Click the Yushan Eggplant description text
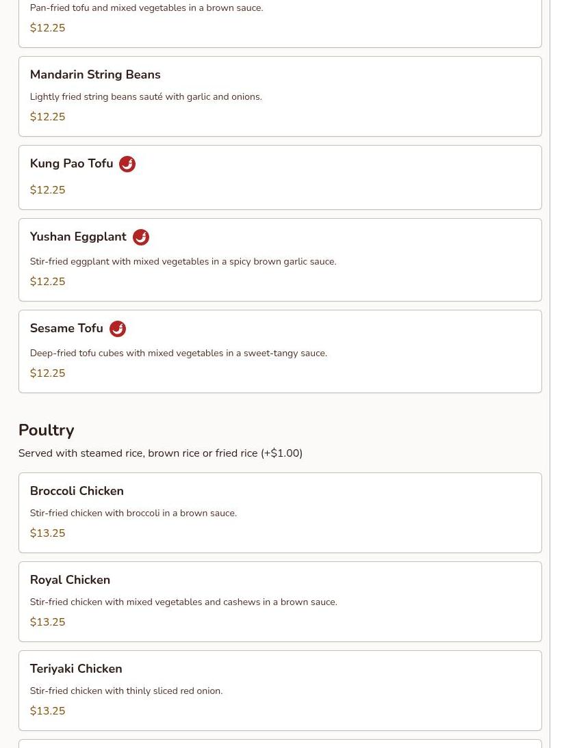The width and height of the screenshot is (564, 748). (183, 262)
